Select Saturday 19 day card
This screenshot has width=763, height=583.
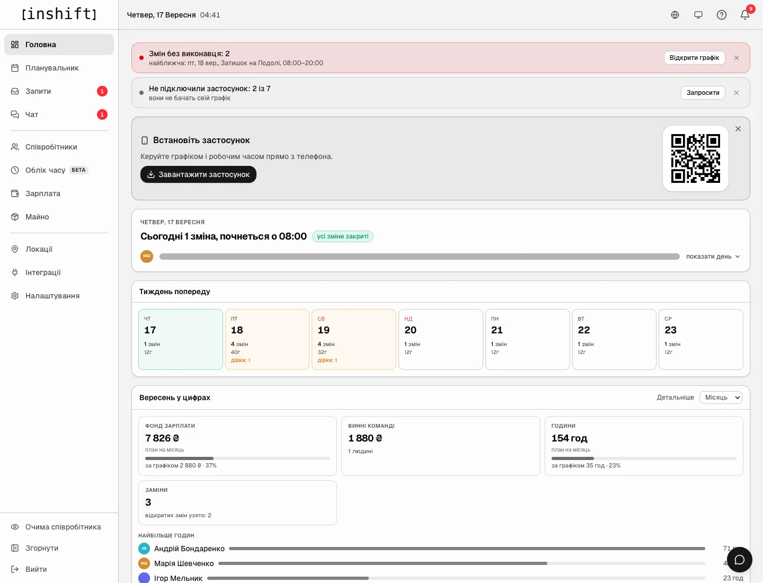pyautogui.click(x=354, y=339)
